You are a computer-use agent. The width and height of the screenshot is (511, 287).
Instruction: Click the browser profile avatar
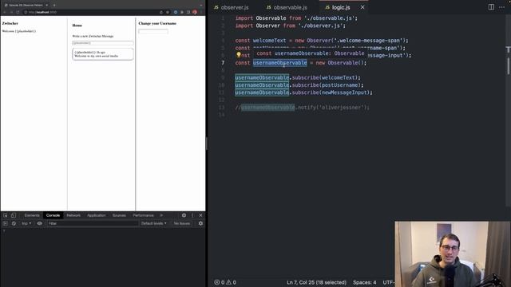195,12
